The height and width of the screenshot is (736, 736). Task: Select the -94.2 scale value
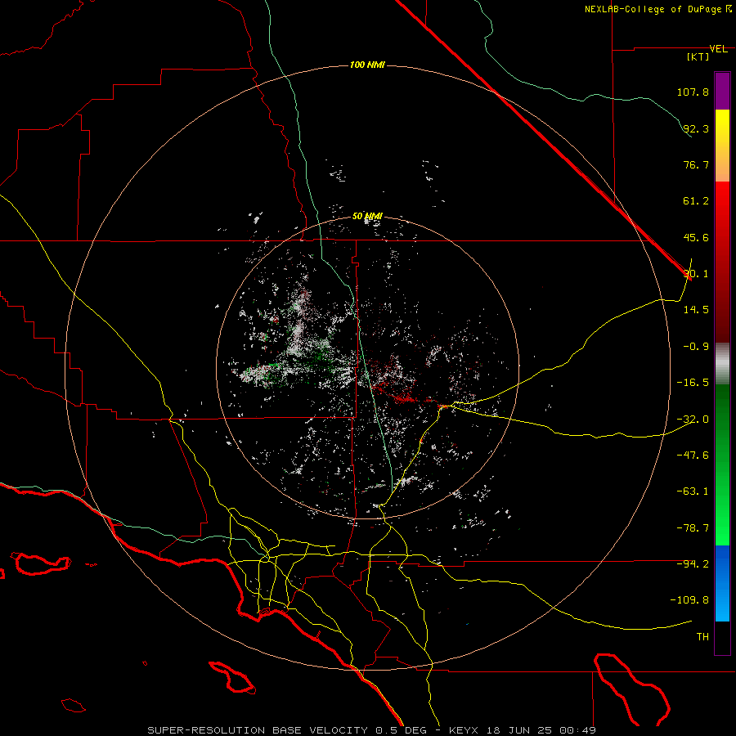click(x=693, y=564)
